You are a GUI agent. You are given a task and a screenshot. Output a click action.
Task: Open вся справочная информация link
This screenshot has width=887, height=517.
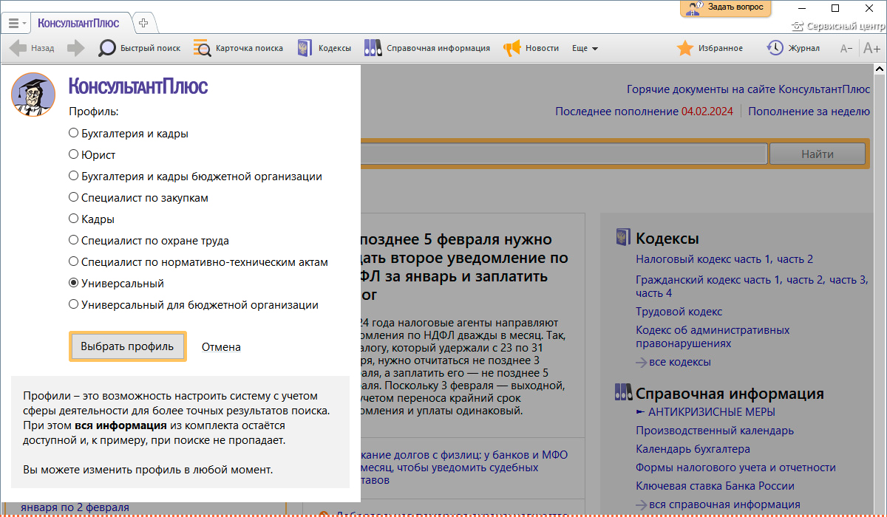coord(724,504)
